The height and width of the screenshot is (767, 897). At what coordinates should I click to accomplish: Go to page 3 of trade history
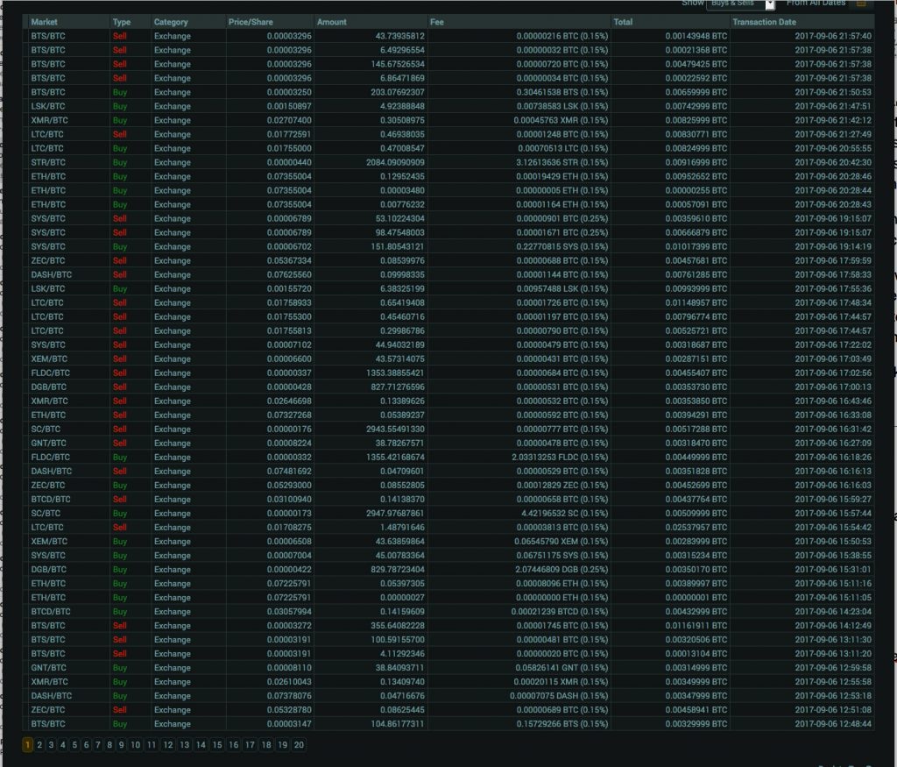(51, 745)
